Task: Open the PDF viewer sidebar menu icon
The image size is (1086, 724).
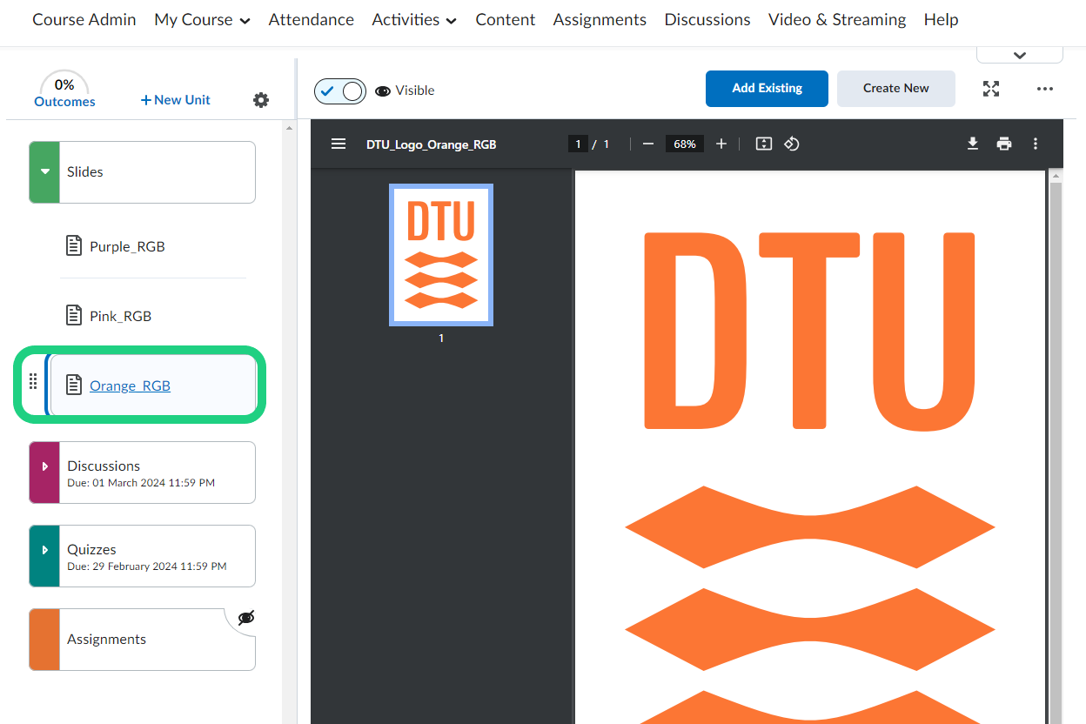Action: [x=339, y=144]
